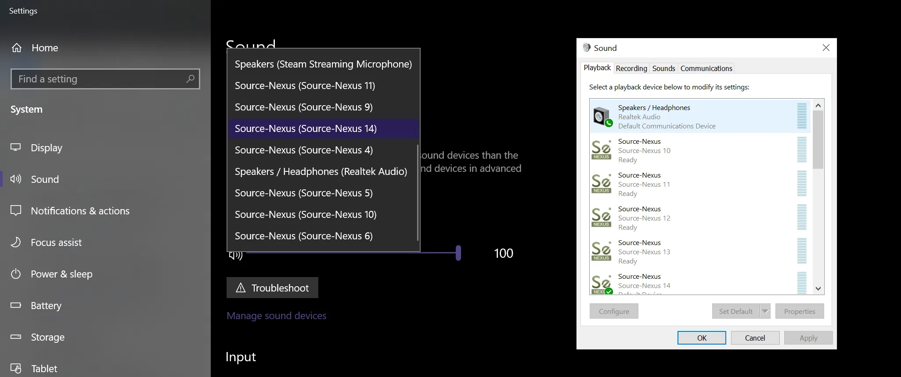Select the Focus assist moon icon

16,242
